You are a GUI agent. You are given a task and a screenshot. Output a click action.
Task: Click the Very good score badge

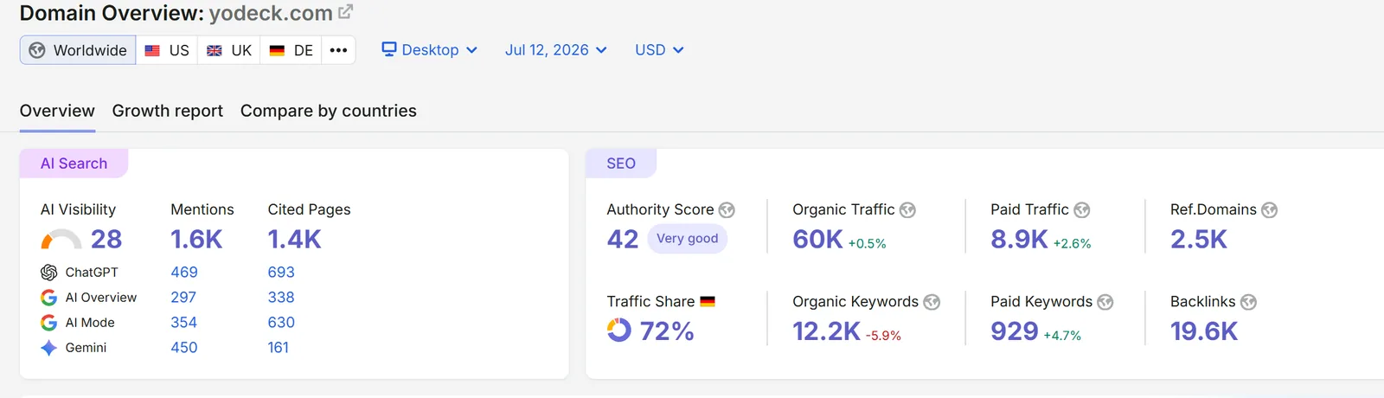point(687,239)
